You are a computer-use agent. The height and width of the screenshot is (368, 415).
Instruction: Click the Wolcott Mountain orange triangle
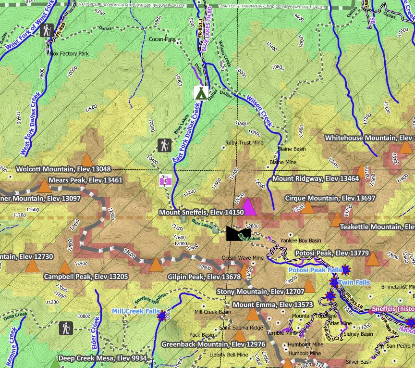pos(86,160)
